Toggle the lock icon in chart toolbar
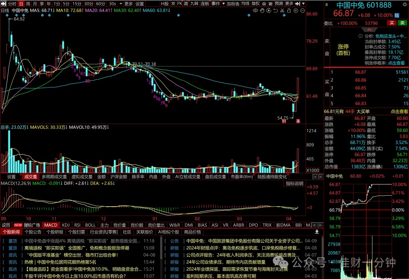This screenshot has height=279, width=409. [289, 11]
